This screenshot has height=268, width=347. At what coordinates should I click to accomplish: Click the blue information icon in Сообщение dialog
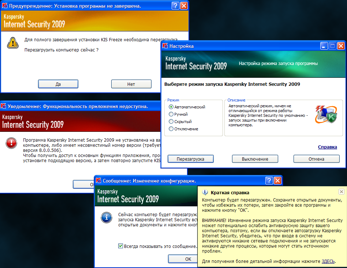click(107, 218)
